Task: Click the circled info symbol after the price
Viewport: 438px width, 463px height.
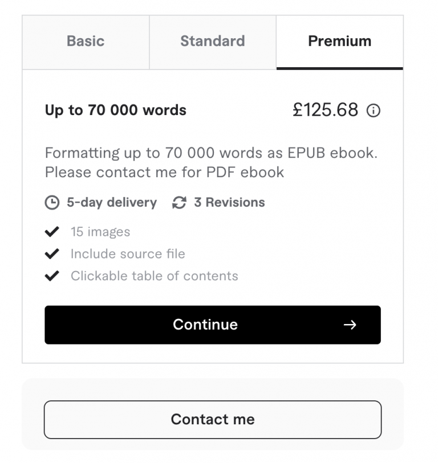Action: [x=375, y=110]
